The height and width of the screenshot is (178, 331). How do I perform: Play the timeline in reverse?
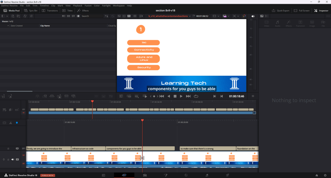point(169,96)
